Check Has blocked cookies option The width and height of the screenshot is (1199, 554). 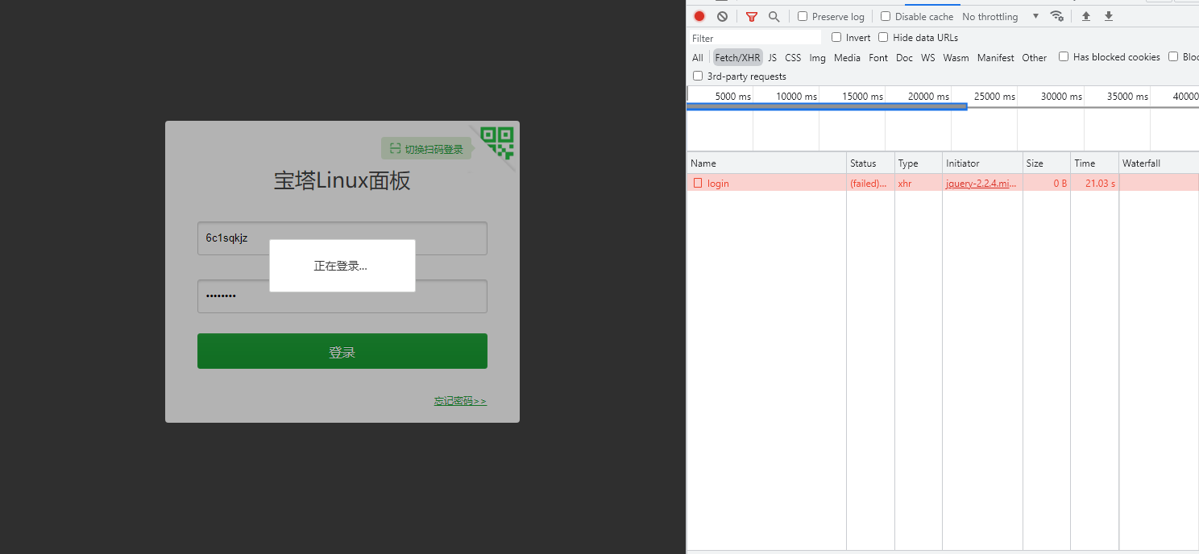click(x=1064, y=56)
